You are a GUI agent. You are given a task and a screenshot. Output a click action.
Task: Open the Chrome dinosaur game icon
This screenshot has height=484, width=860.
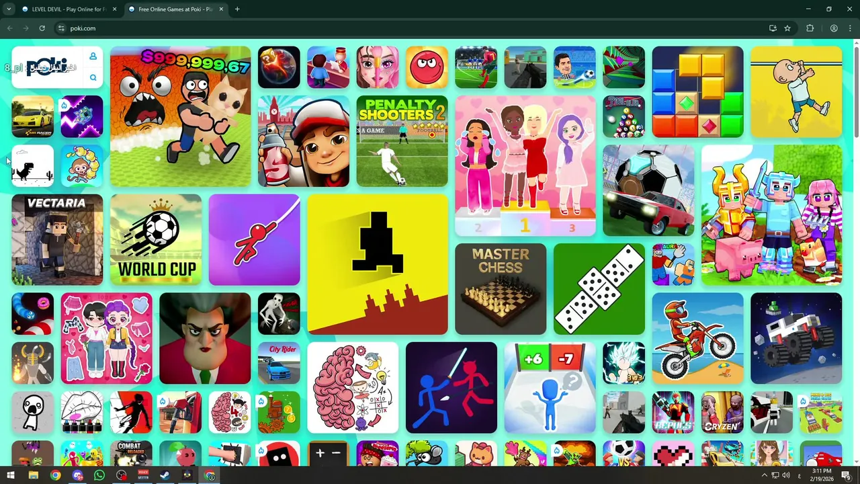pos(32,166)
